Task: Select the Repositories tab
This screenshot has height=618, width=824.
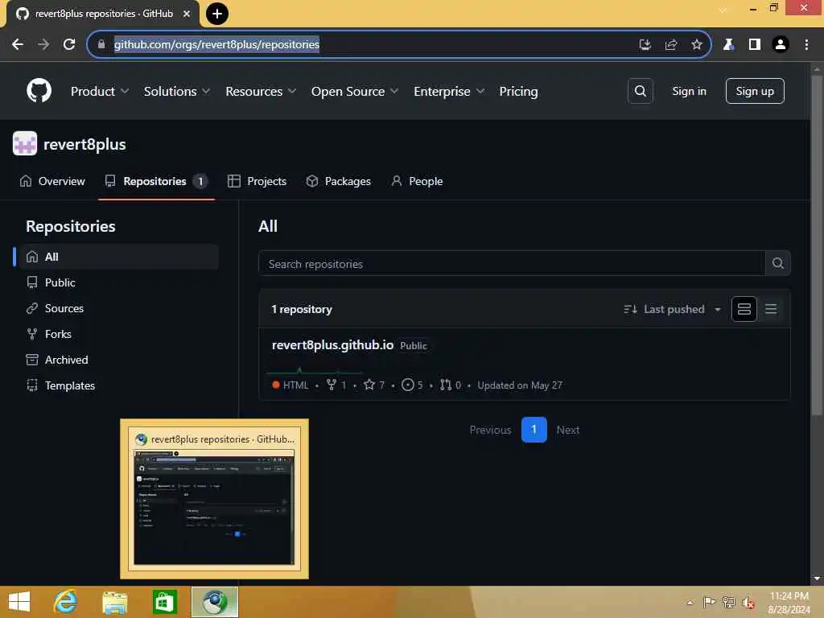Action: 156,181
